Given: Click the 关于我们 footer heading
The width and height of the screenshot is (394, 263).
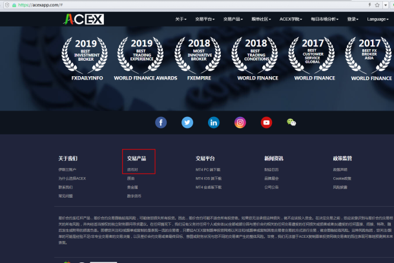Looking at the screenshot, I should [68, 158].
